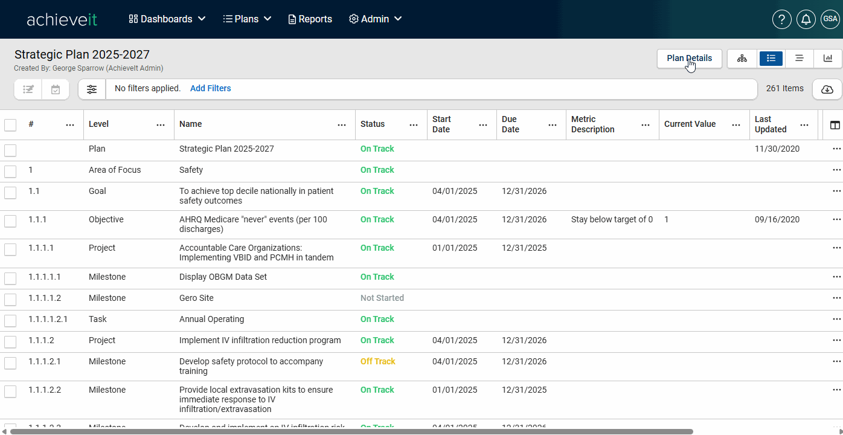Check the Safety row checkbox
The image size is (843, 435).
pyautogui.click(x=10, y=172)
